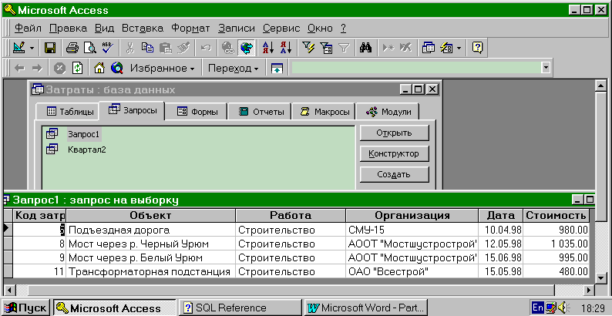
Task: Open the Формат menu
Action: tap(191, 28)
